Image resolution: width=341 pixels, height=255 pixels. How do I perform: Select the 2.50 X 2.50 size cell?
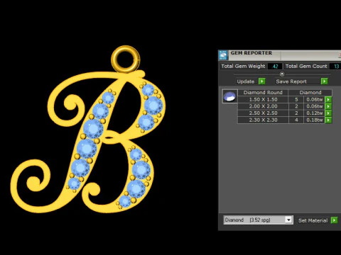tap(263, 113)
